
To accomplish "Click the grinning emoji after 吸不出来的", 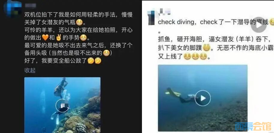I will point(106,53).
